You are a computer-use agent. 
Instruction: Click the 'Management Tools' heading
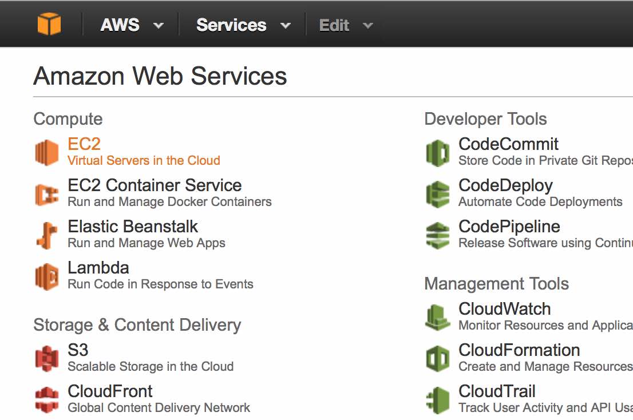coord(497,284)
